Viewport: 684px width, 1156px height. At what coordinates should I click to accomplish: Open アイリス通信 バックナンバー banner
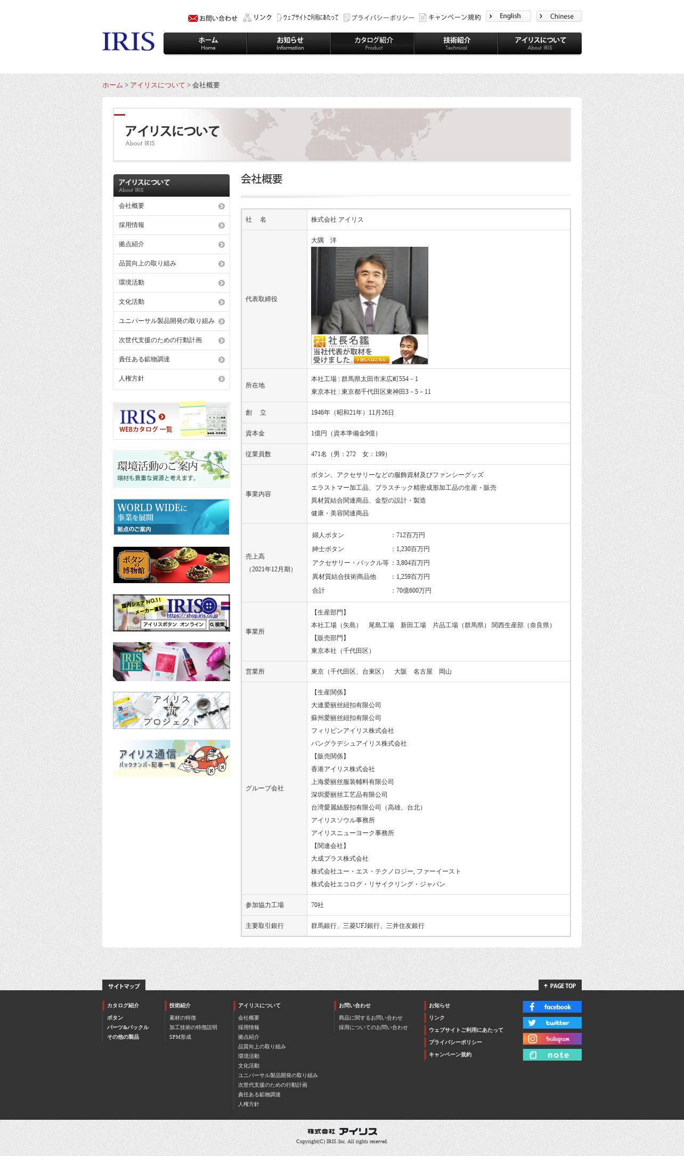(x=172, y=758)
